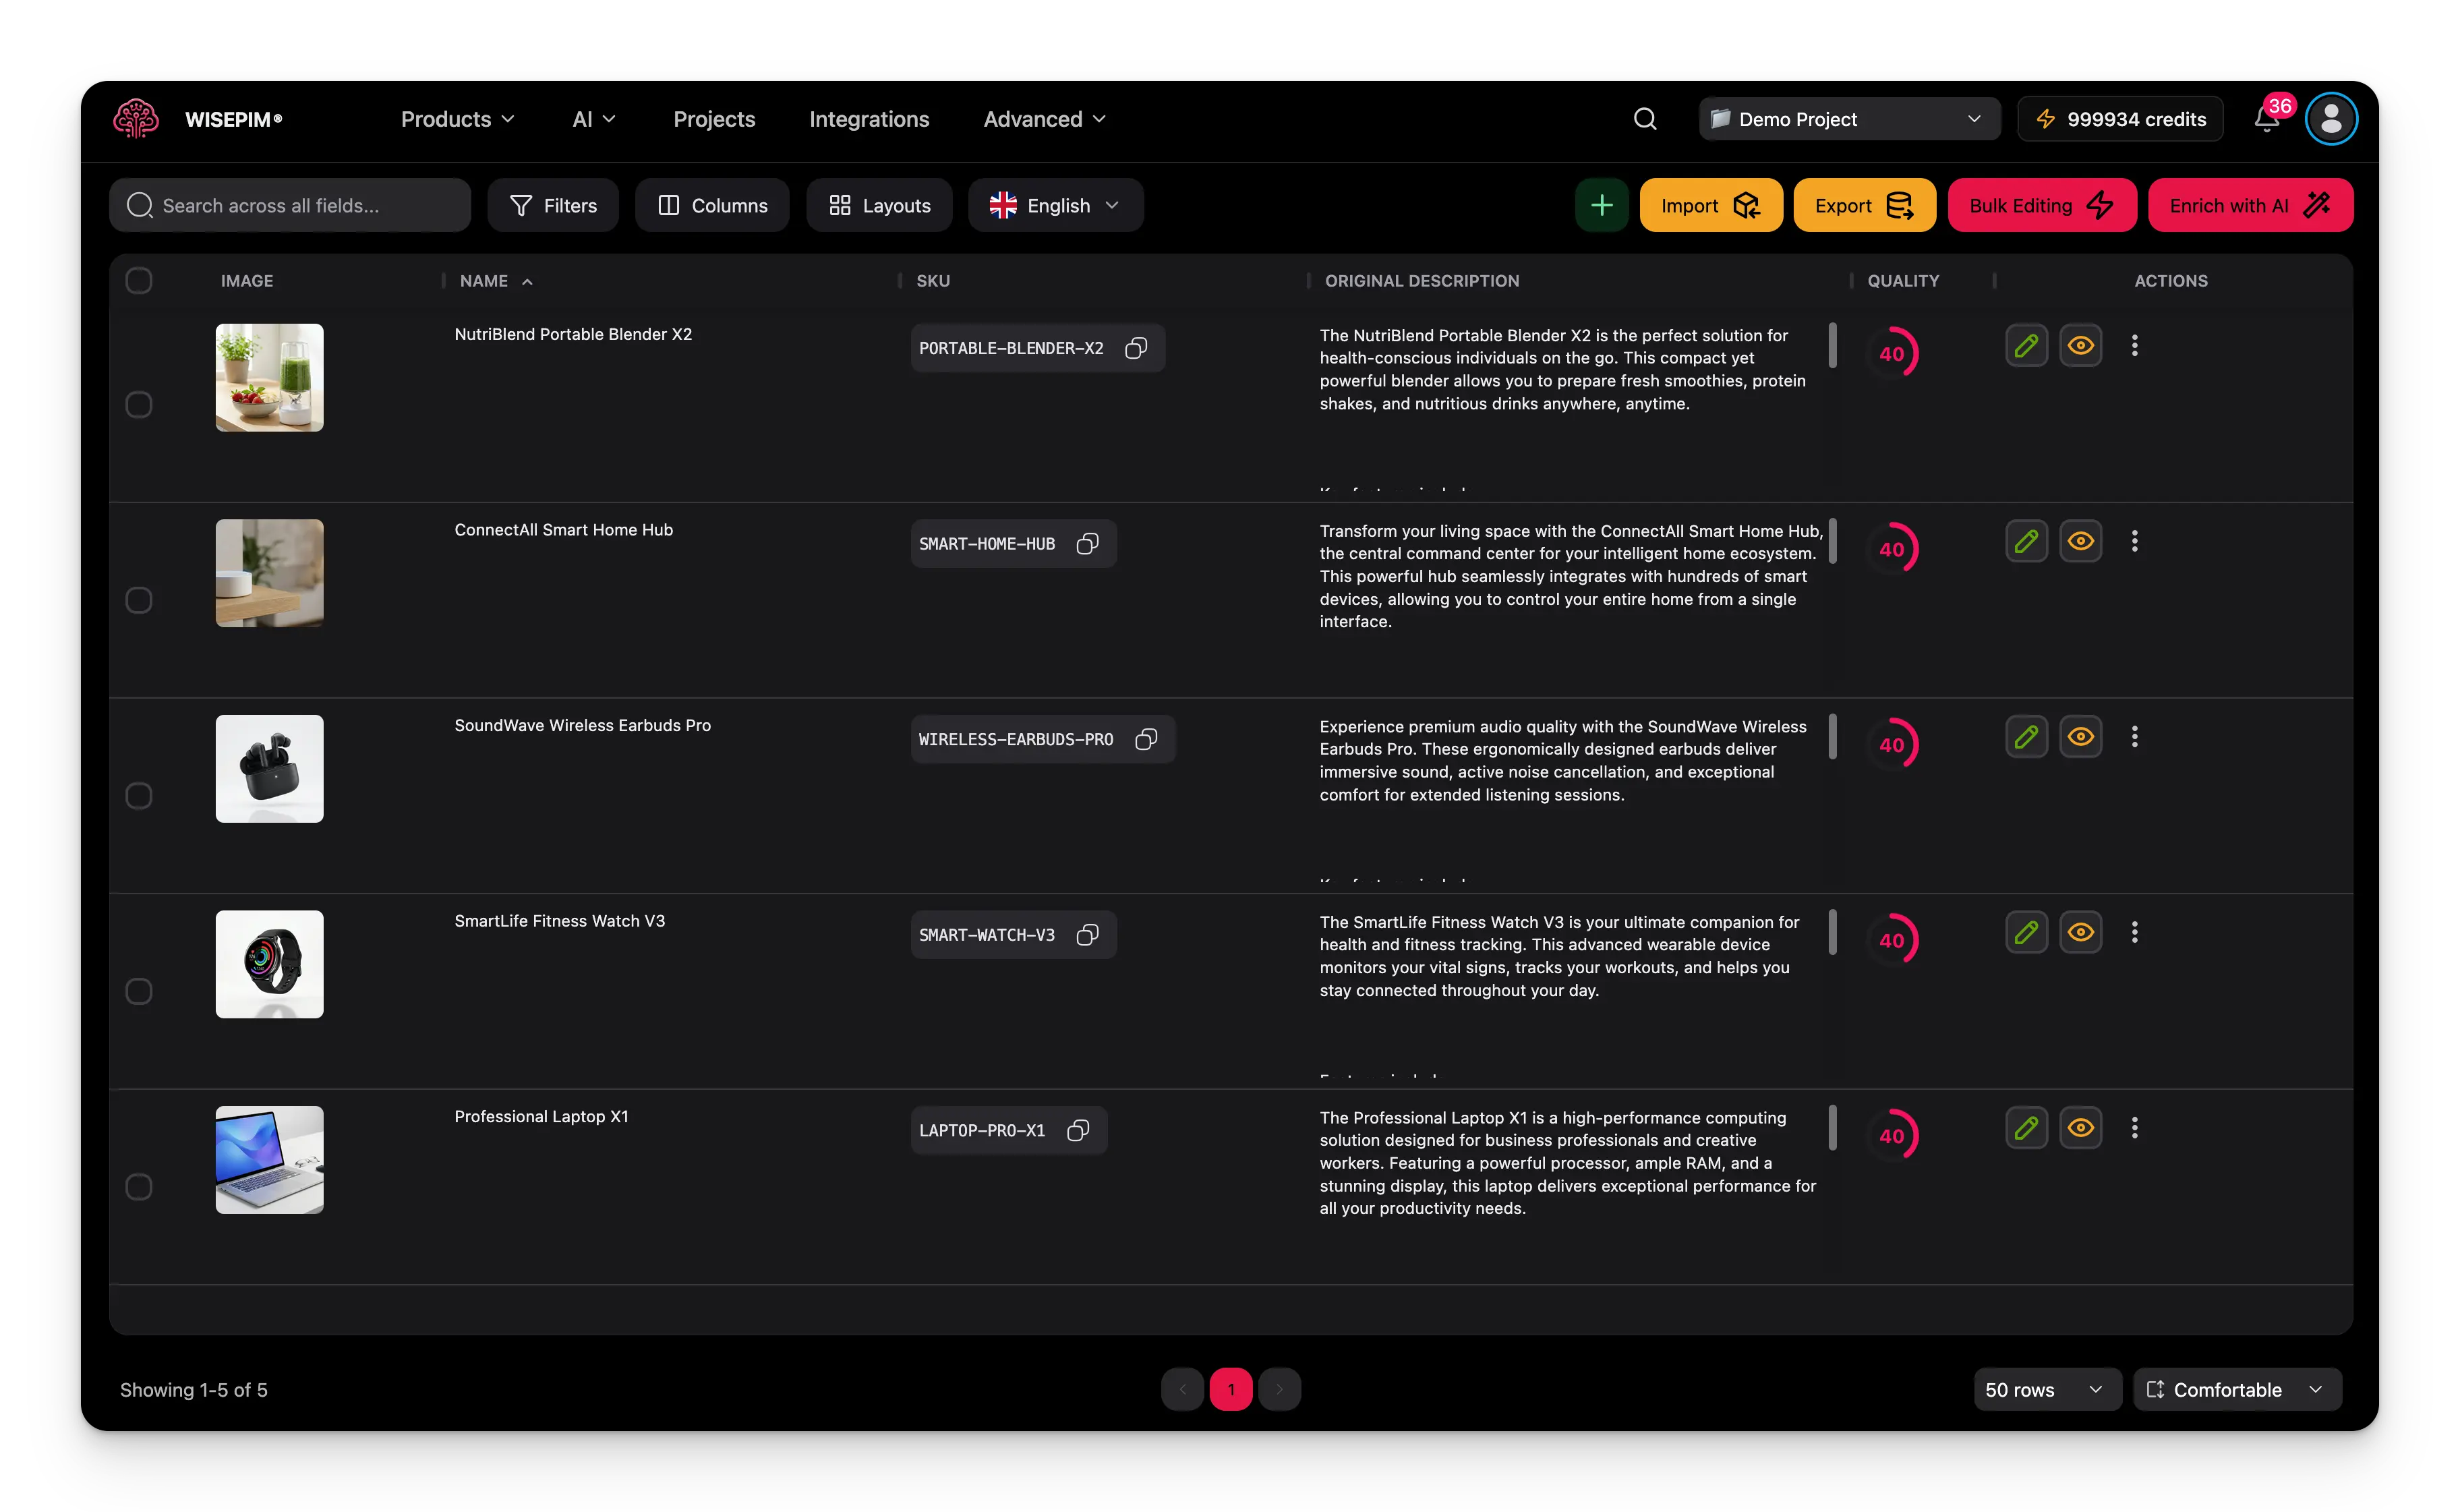Click the quality score 40 ring for NutriBlend blender
Image resolution: width=2460 pixels, height=1512 pixels.
click(1892, 353)
